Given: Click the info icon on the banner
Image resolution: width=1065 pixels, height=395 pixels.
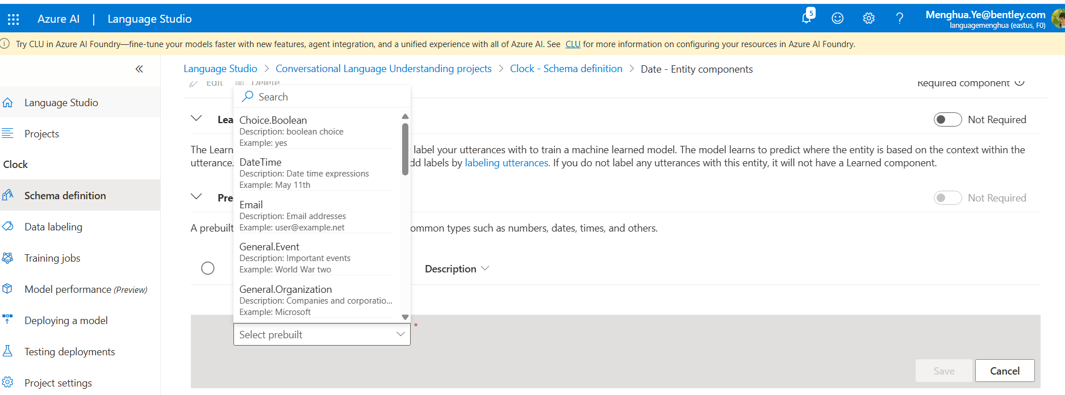Looking at the screenshot, I should [x=5, y=44].
